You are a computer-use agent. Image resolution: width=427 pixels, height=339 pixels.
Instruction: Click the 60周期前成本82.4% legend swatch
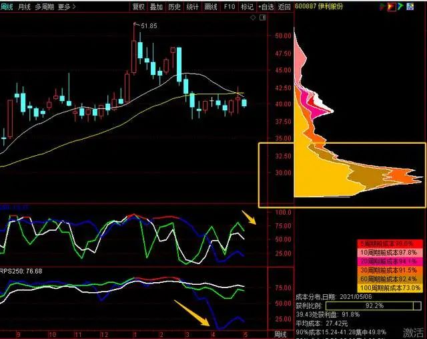[x=390, y=279]
